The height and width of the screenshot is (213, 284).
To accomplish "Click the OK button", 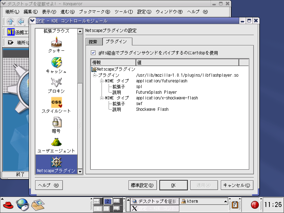I will click(x=173, y=185).
